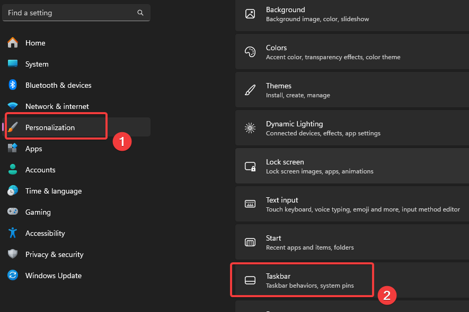
Task: Click the Background picture icon
Action: tap(250, 14)
